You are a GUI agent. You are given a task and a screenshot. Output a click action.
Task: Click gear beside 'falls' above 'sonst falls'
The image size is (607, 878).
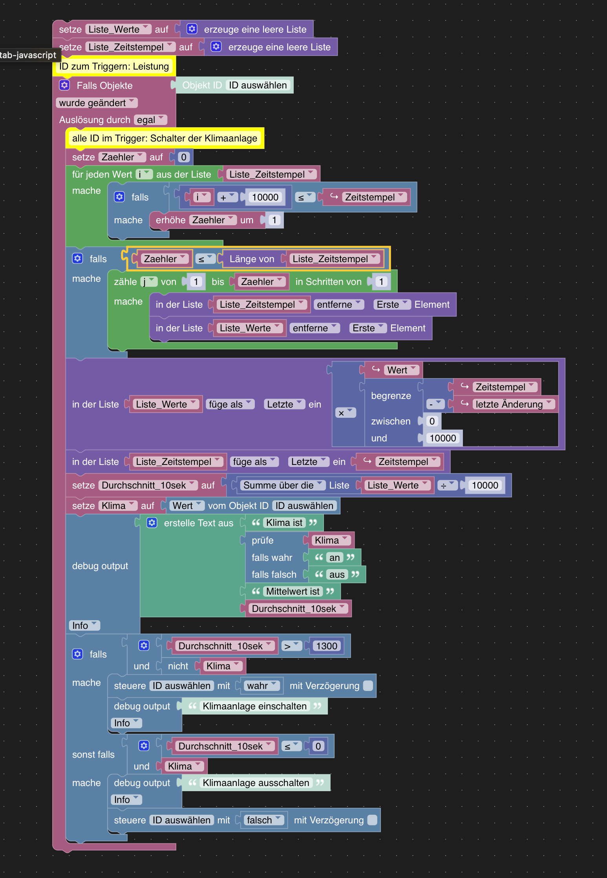pos(78,654)
